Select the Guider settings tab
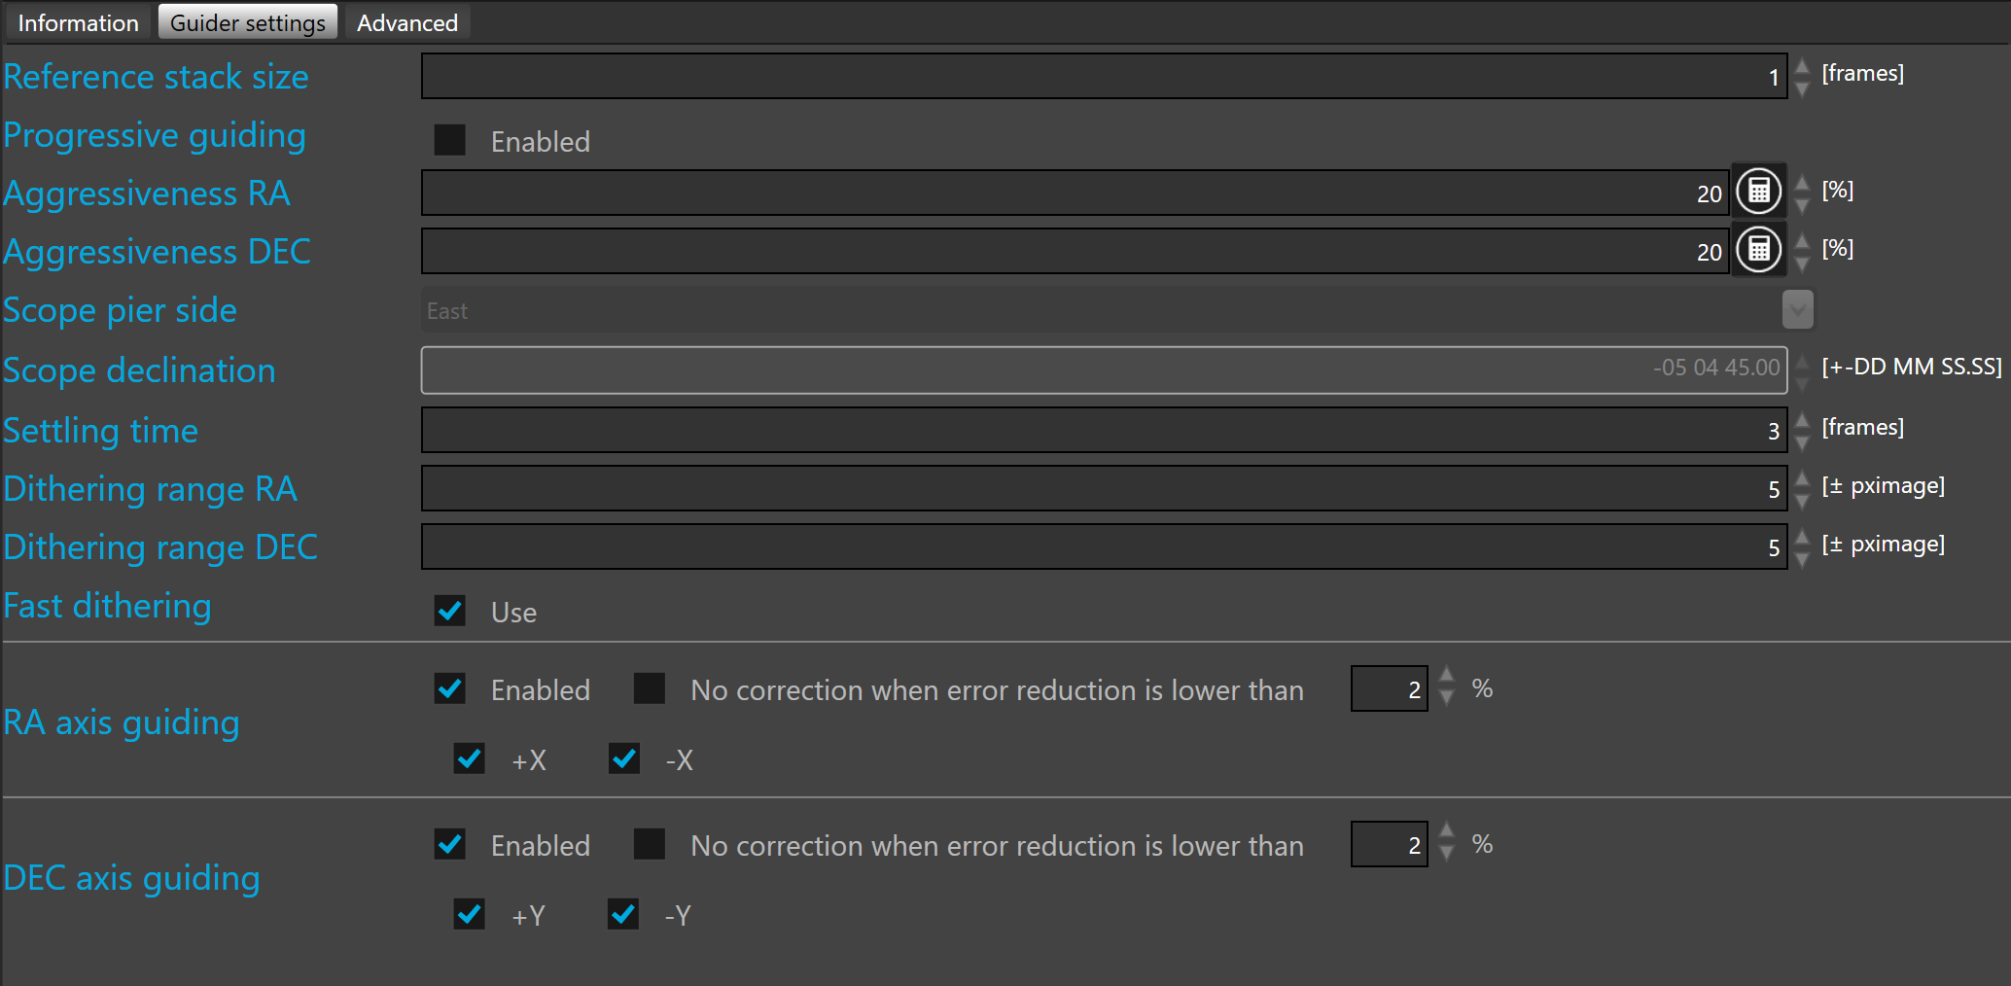This screenshot has height=986, width=2011. [x=248, y=22]
